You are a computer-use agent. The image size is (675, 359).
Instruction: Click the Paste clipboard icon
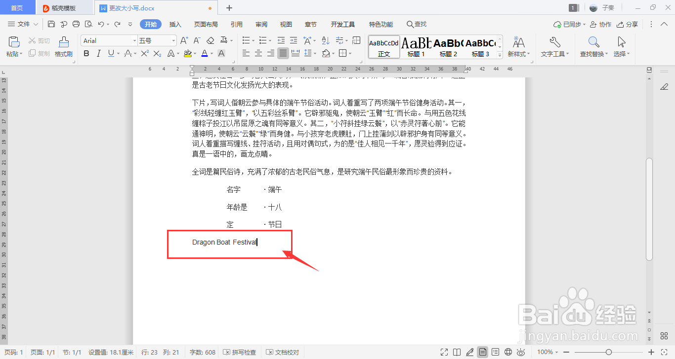click(x=14, y=42)
